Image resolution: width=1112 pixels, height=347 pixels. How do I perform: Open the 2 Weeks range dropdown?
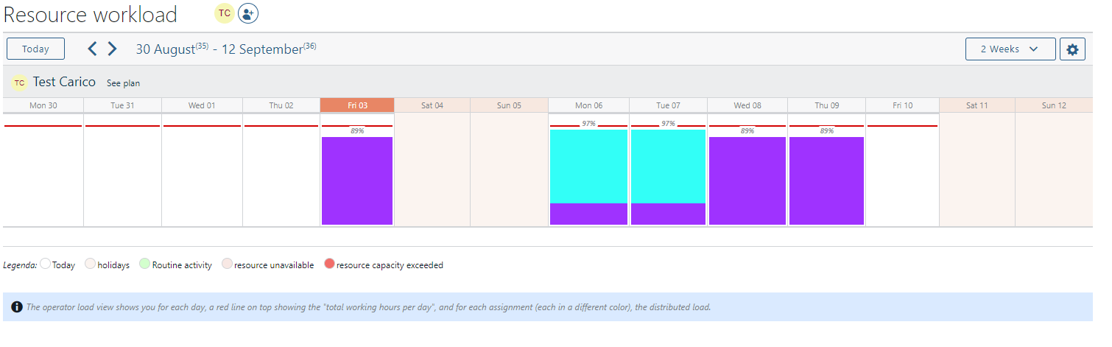pos(1010,49)
